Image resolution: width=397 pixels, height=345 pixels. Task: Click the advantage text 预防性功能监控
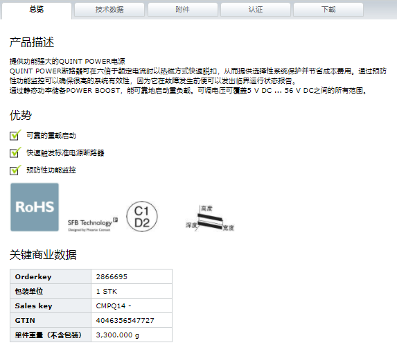[x=51, y=170]
